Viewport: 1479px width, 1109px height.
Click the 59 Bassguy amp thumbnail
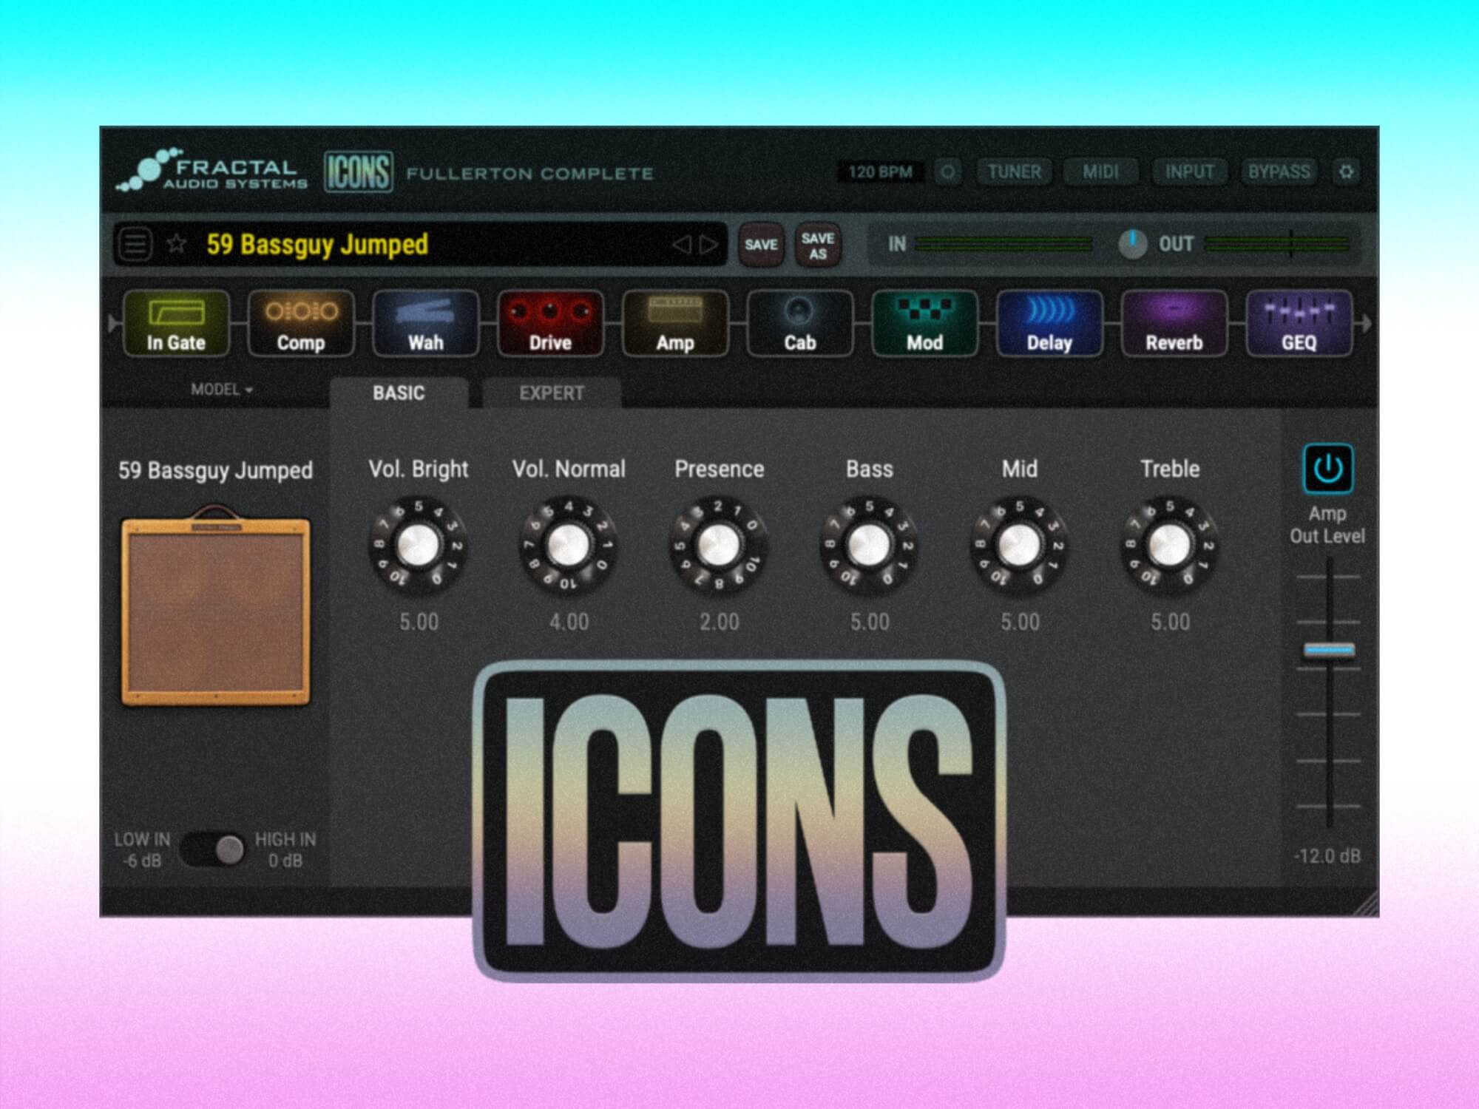[215, 606]
